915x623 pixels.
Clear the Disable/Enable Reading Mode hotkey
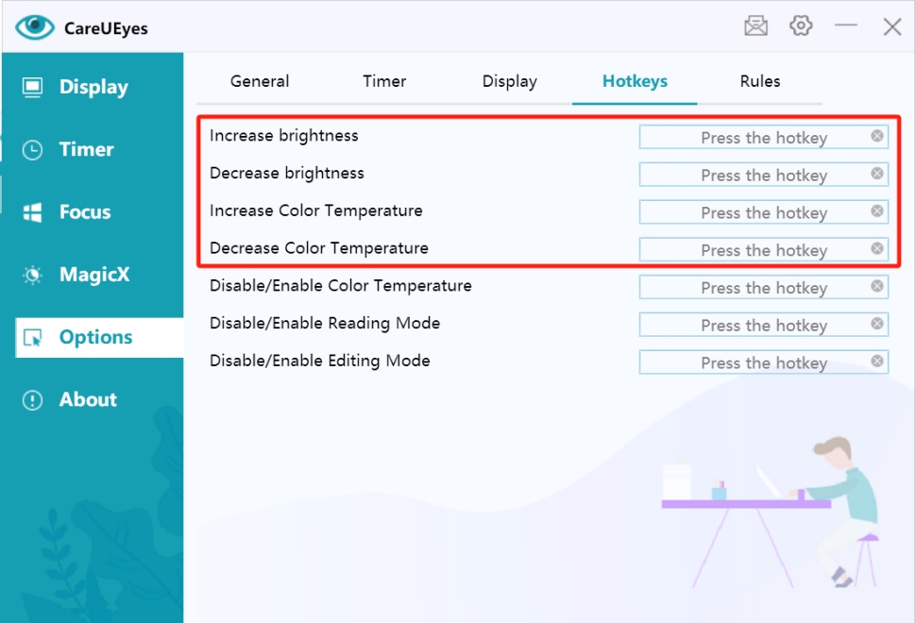point(876,324)
